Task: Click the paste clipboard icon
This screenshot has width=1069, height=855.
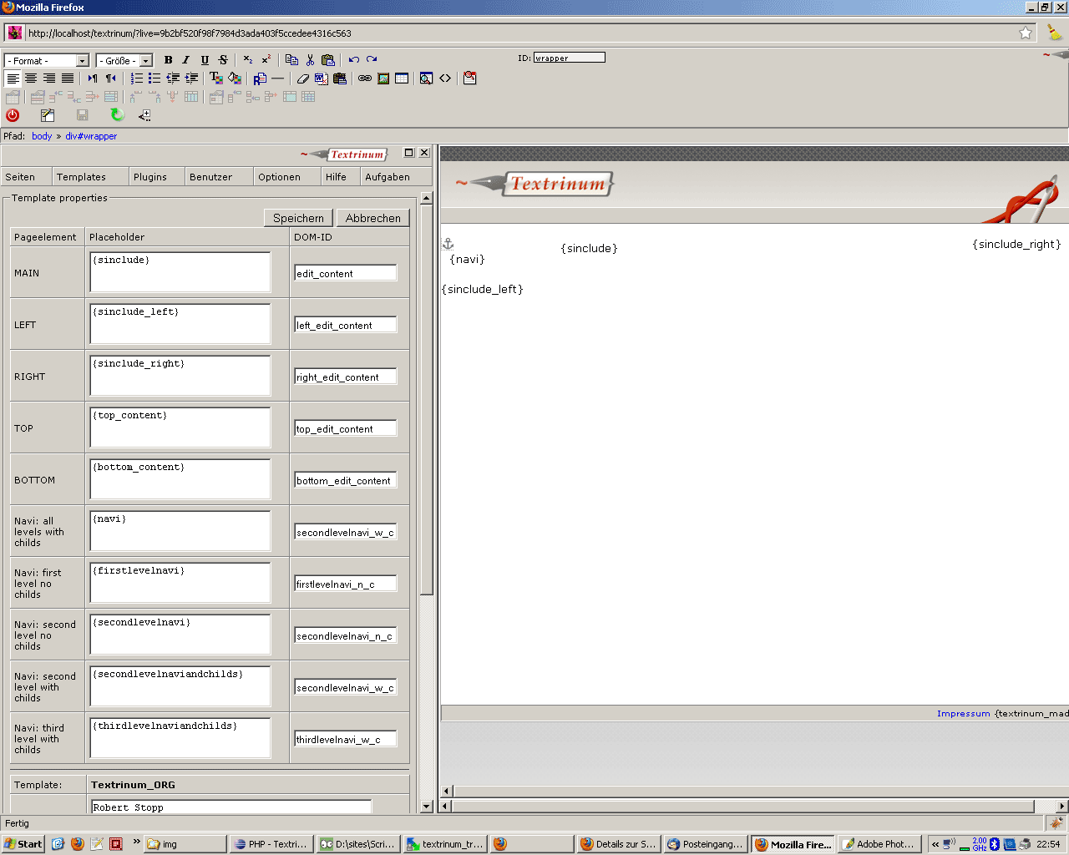Action: (328, 60)
